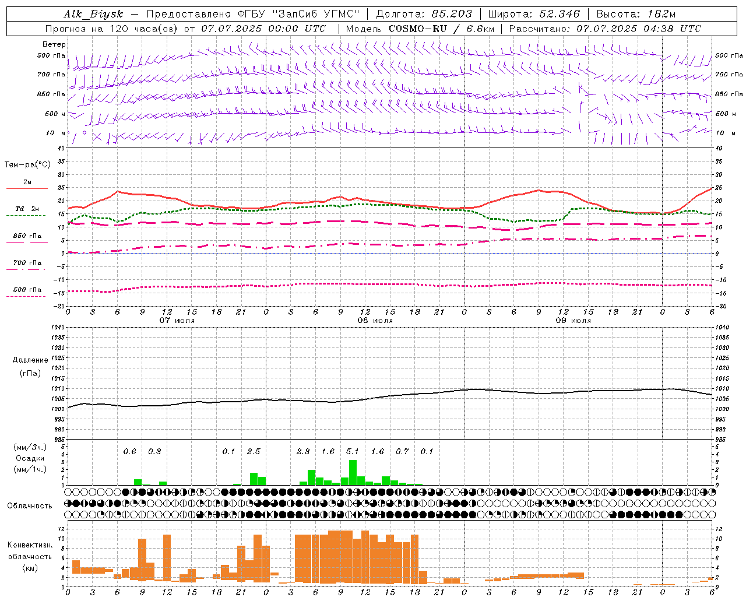This screenshot has width=746, height=597.
Task: Click the Td 2м dew point legend entry
Action: pos(27,209)
